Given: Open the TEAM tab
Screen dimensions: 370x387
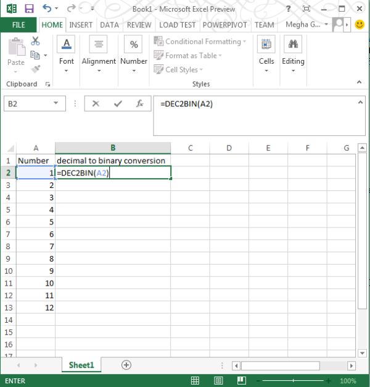Looking at the screenshot, I should click(x=264, y=25).
